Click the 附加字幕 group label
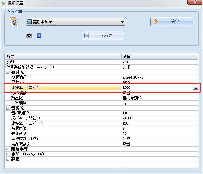Screen dimensions: 203x174 pos(19,149)
